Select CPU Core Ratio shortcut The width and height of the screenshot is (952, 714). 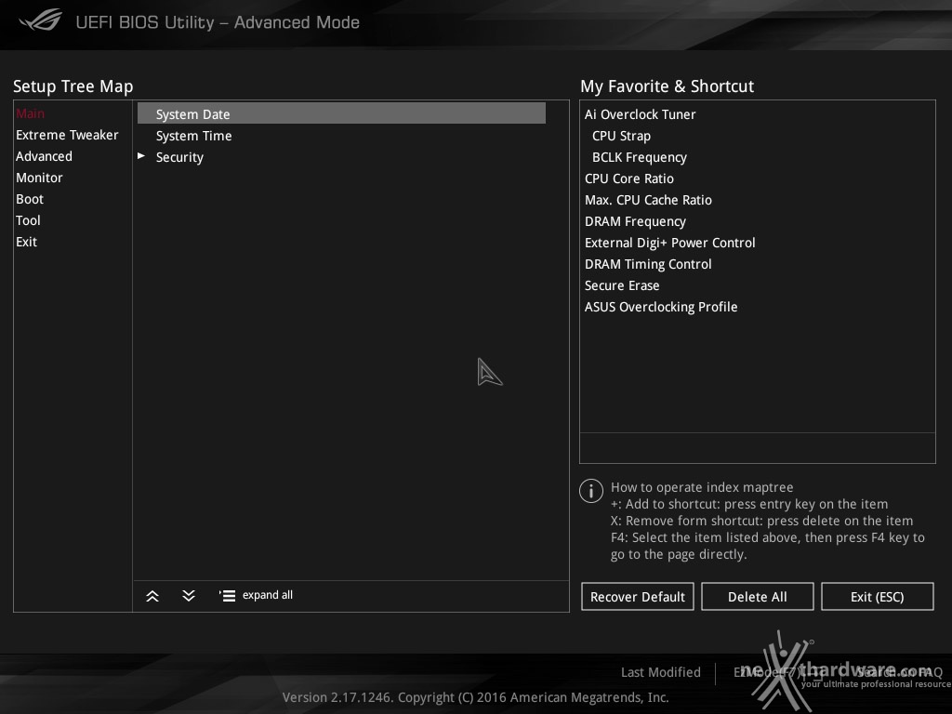[629, 178]
